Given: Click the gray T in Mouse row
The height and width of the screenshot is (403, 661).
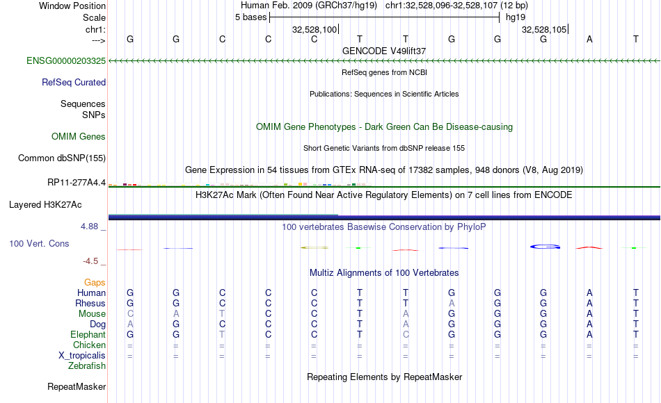Looking at the screenshot, I should pos(222,314).
